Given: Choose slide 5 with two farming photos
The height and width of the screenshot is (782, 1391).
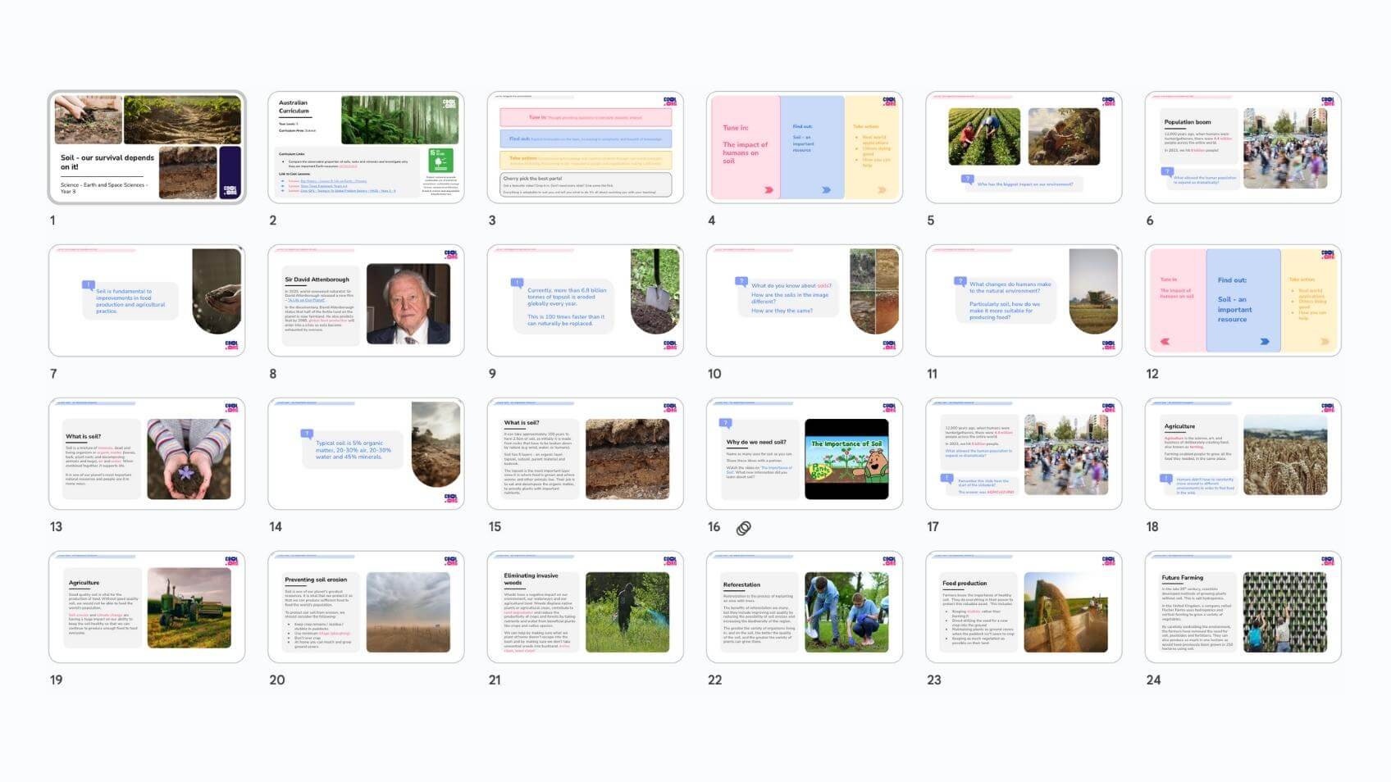Looking at the screenshot, I should tap(1024, 148).
